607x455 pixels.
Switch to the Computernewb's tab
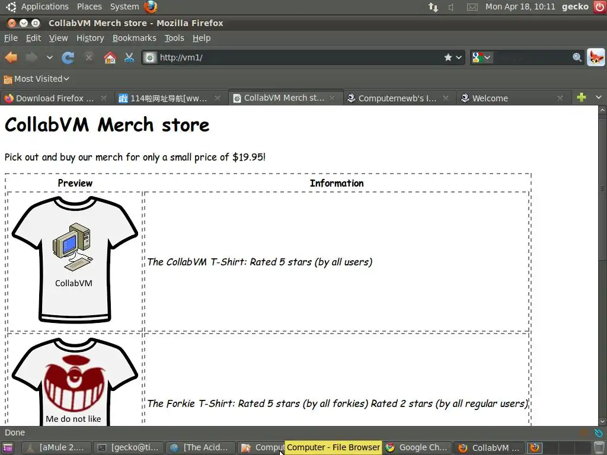tap(397, 98)
